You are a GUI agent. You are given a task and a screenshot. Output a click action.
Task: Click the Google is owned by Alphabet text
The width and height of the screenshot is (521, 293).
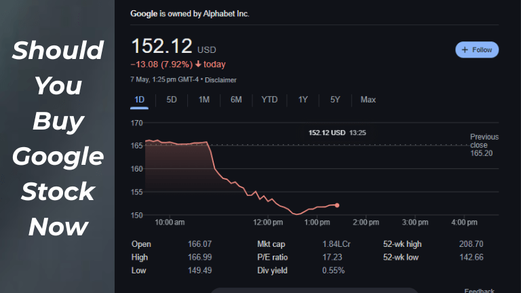tap(190, 14)
